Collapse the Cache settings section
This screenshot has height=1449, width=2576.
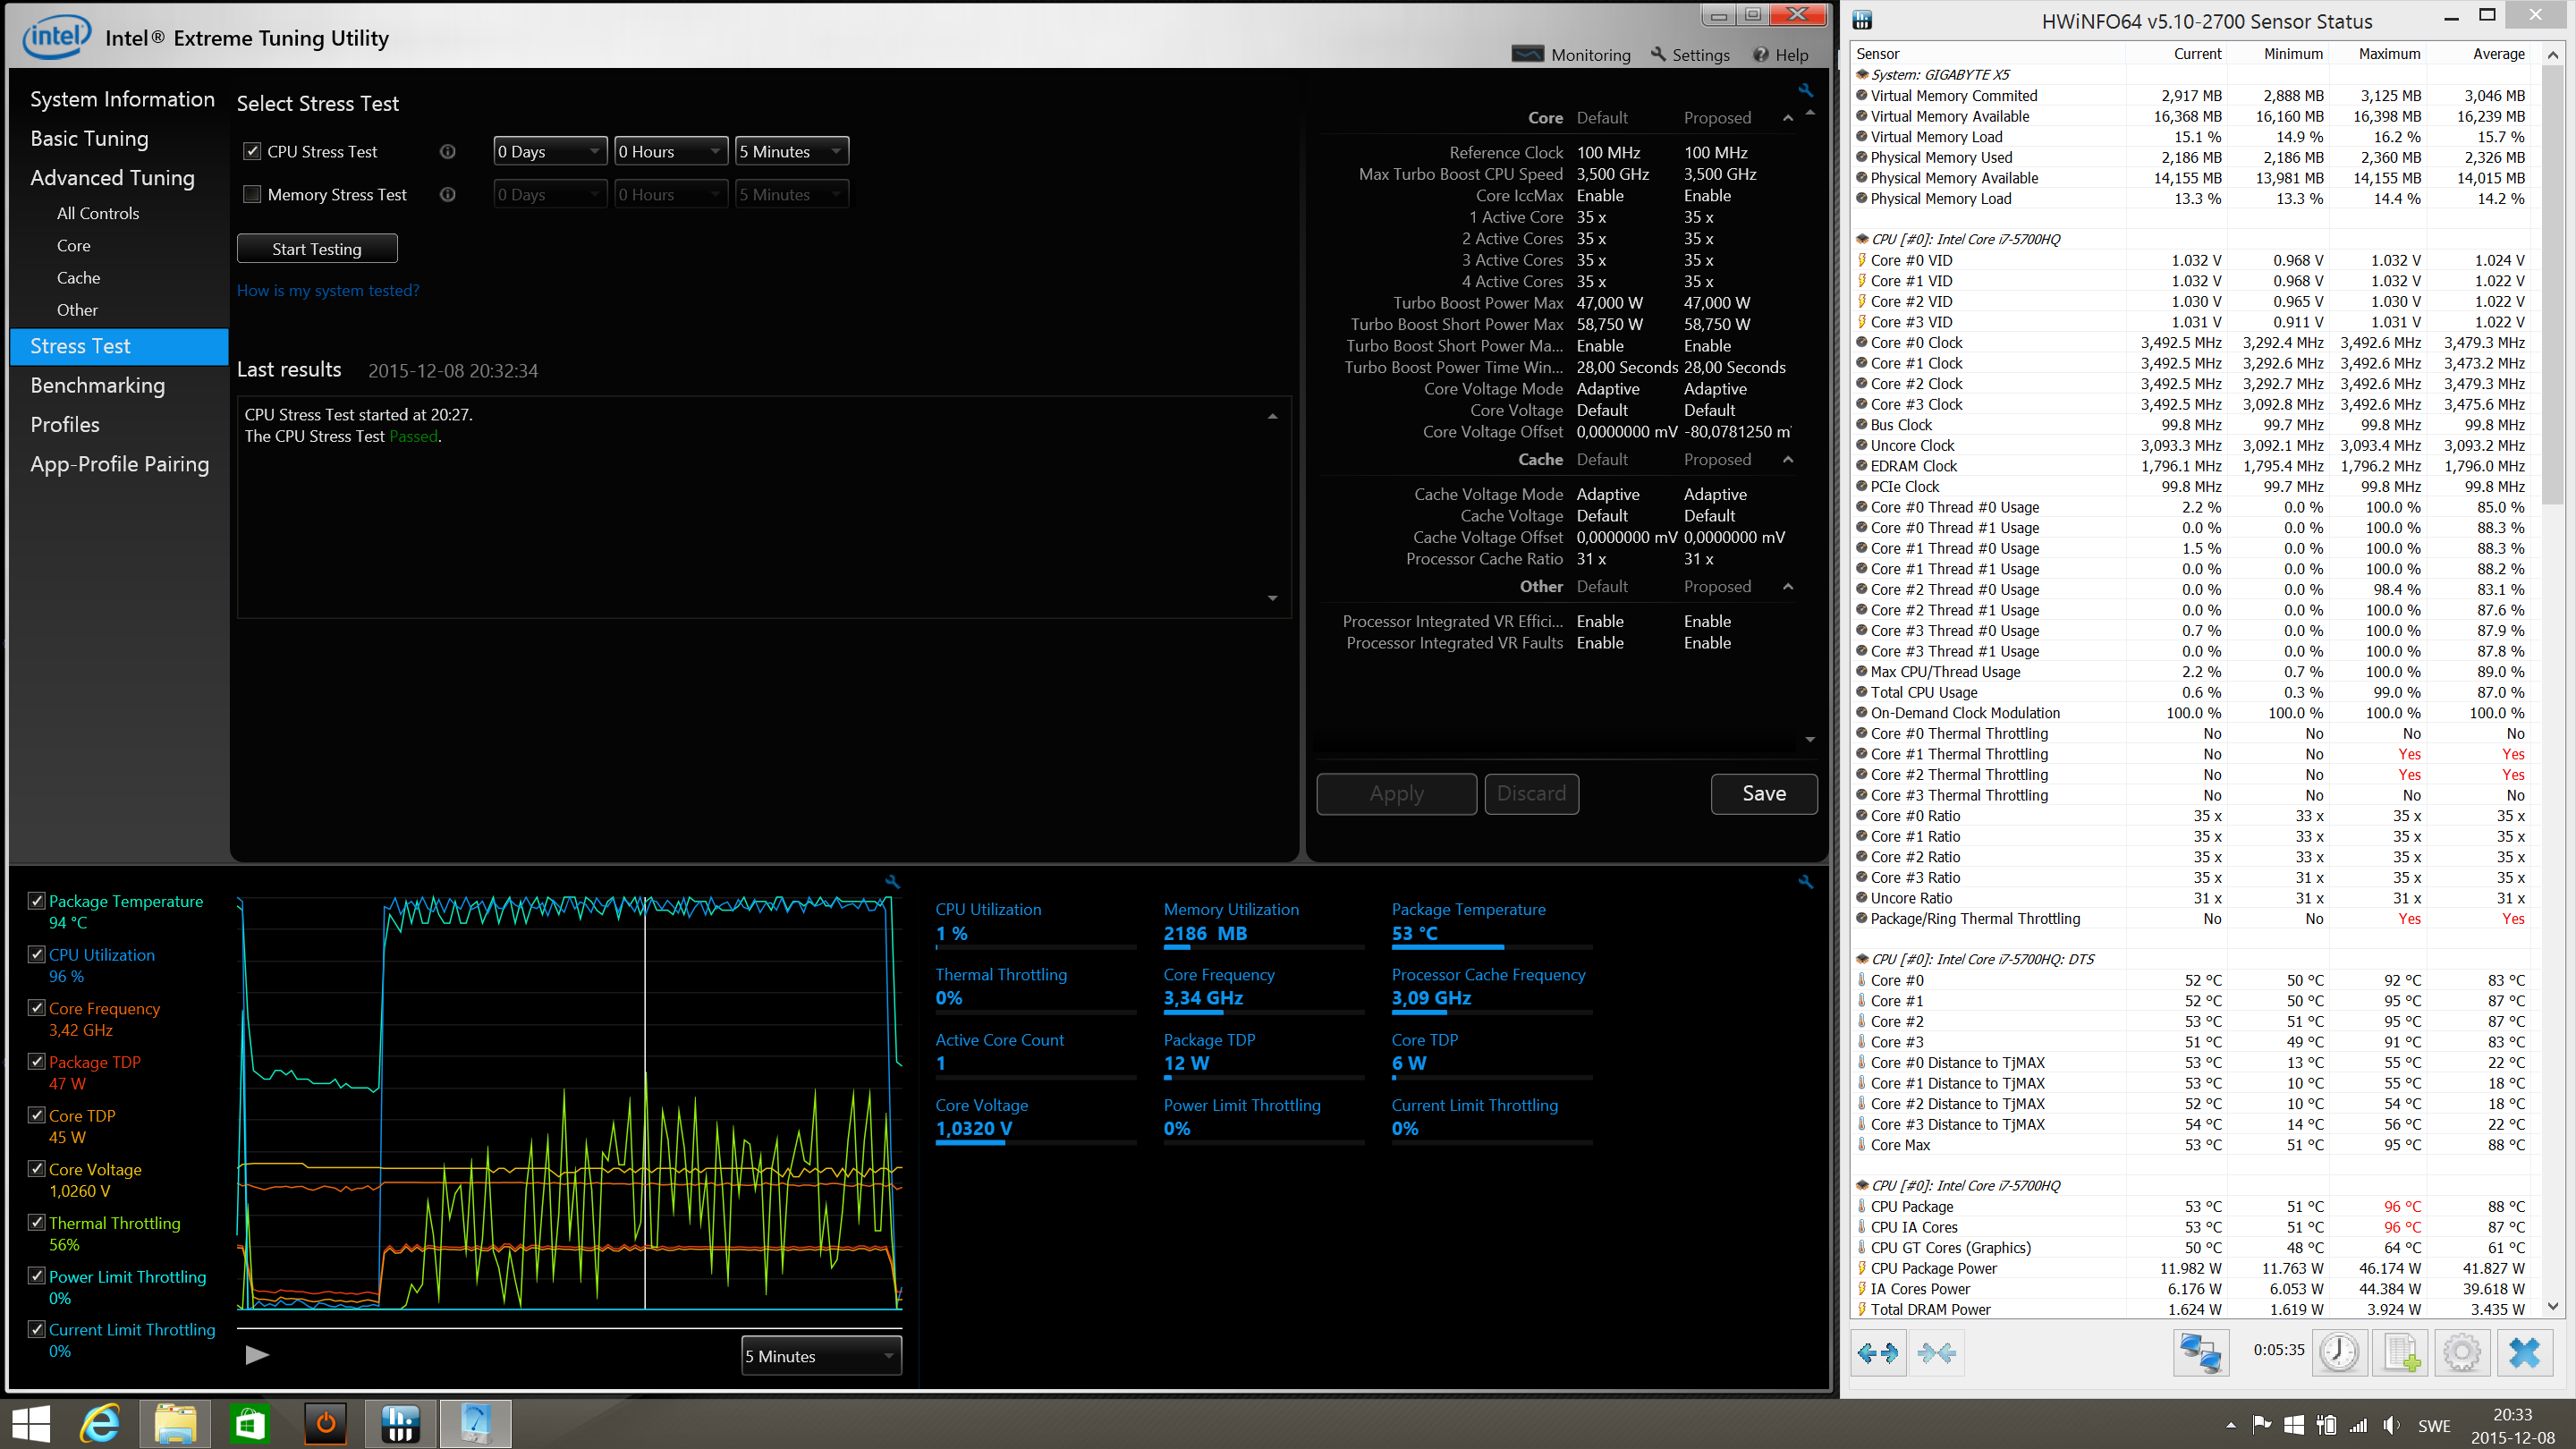(x=1788, y=460)
